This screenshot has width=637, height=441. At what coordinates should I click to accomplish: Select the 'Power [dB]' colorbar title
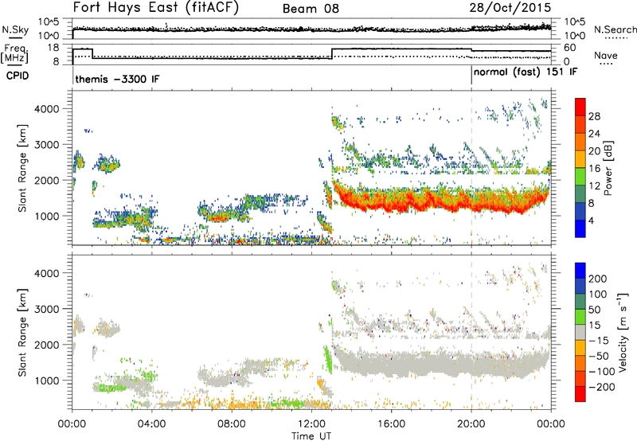pyautogui.click(x=608, y=168)
